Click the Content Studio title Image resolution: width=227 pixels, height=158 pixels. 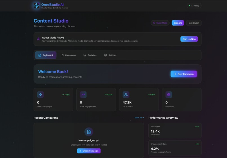tap(51, 21)
